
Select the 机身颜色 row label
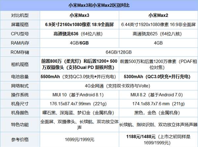click(x=20, y=113)
